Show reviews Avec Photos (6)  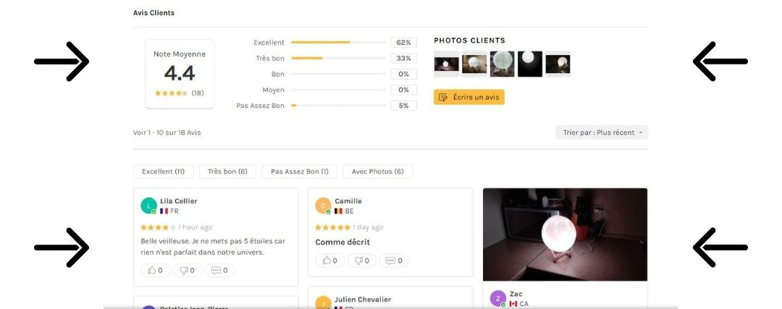click(x=377, y=172)
